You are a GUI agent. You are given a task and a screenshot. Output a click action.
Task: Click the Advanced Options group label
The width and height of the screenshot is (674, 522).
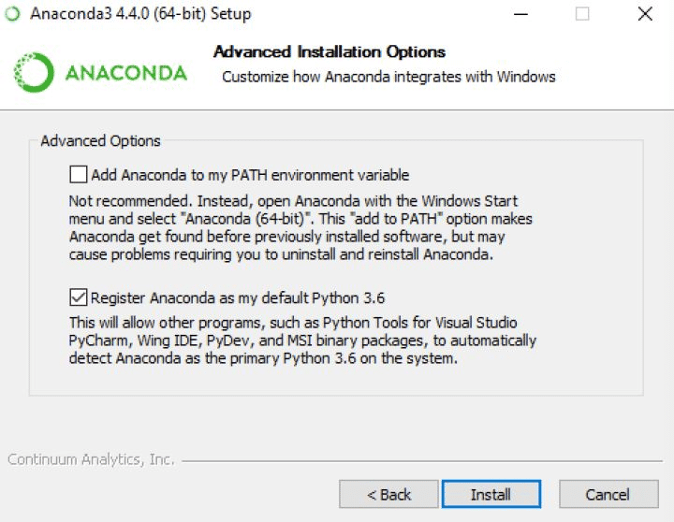101,141
